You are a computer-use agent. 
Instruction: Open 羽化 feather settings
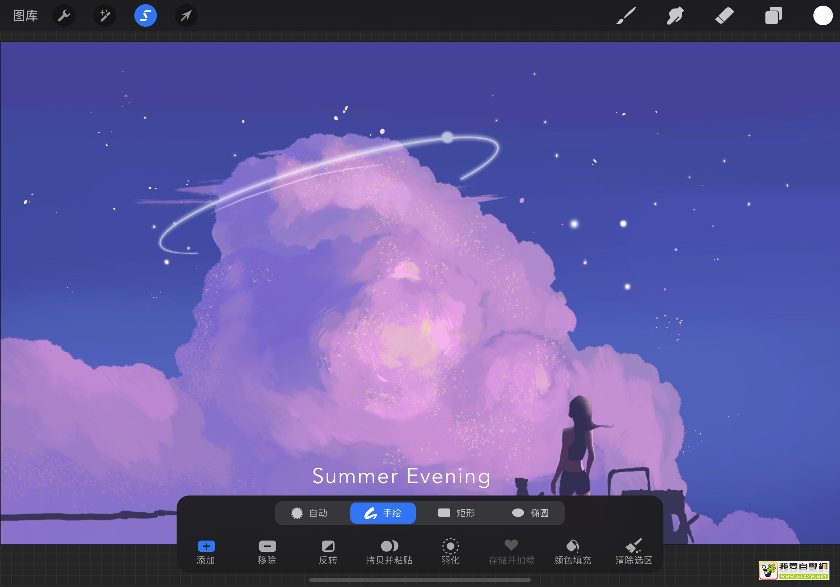(x=450, y=552)
